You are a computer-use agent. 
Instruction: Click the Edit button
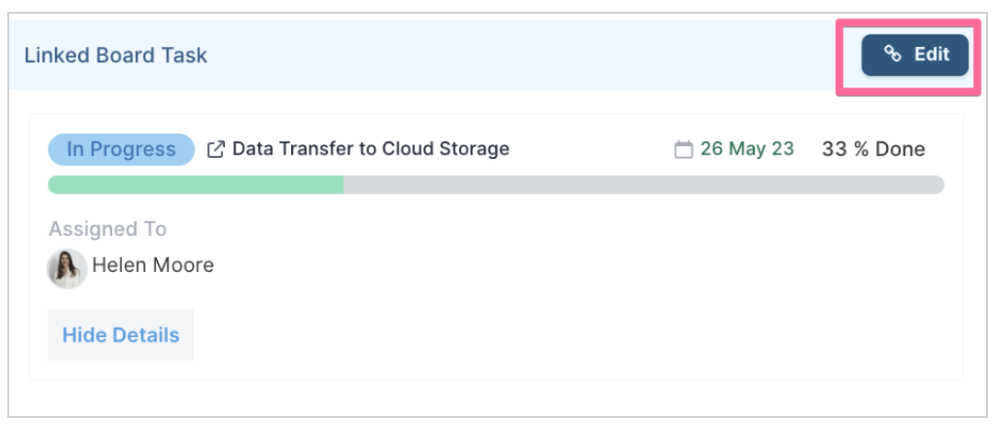click(915, 55)
